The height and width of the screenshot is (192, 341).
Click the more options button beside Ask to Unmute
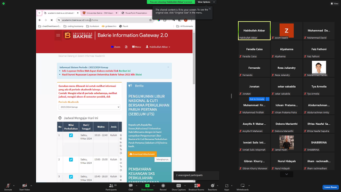tap(267, 99)
